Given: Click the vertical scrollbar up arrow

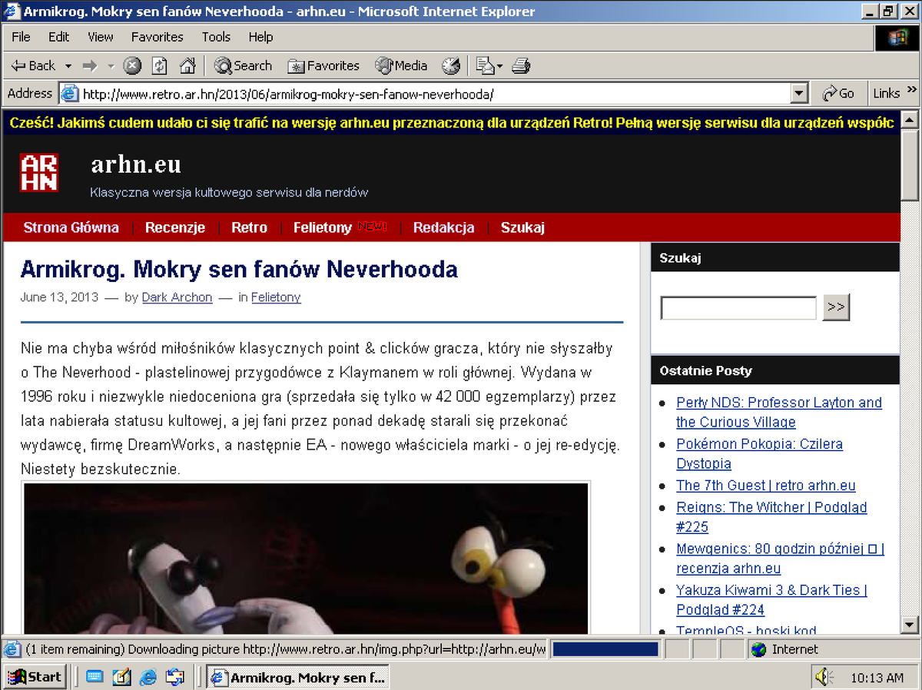Looking at the screenshot, I should 910,121.
